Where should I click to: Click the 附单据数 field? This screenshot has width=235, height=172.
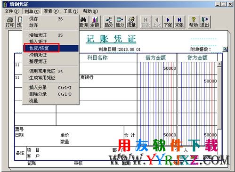(201, 49)
